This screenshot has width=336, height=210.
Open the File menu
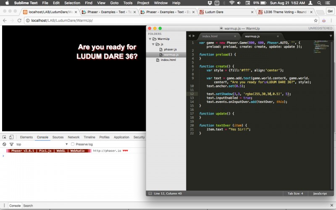(x=45, y=3)
